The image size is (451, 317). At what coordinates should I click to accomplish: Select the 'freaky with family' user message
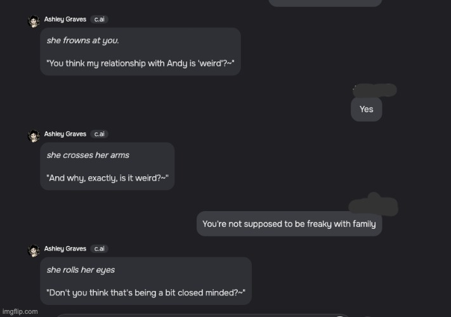[x=289, y=224]
